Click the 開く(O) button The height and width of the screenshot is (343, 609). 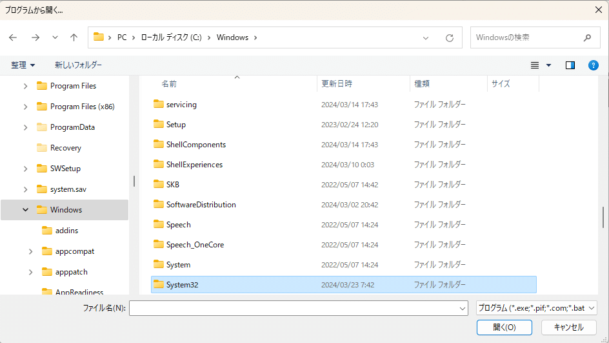[504, 327]
